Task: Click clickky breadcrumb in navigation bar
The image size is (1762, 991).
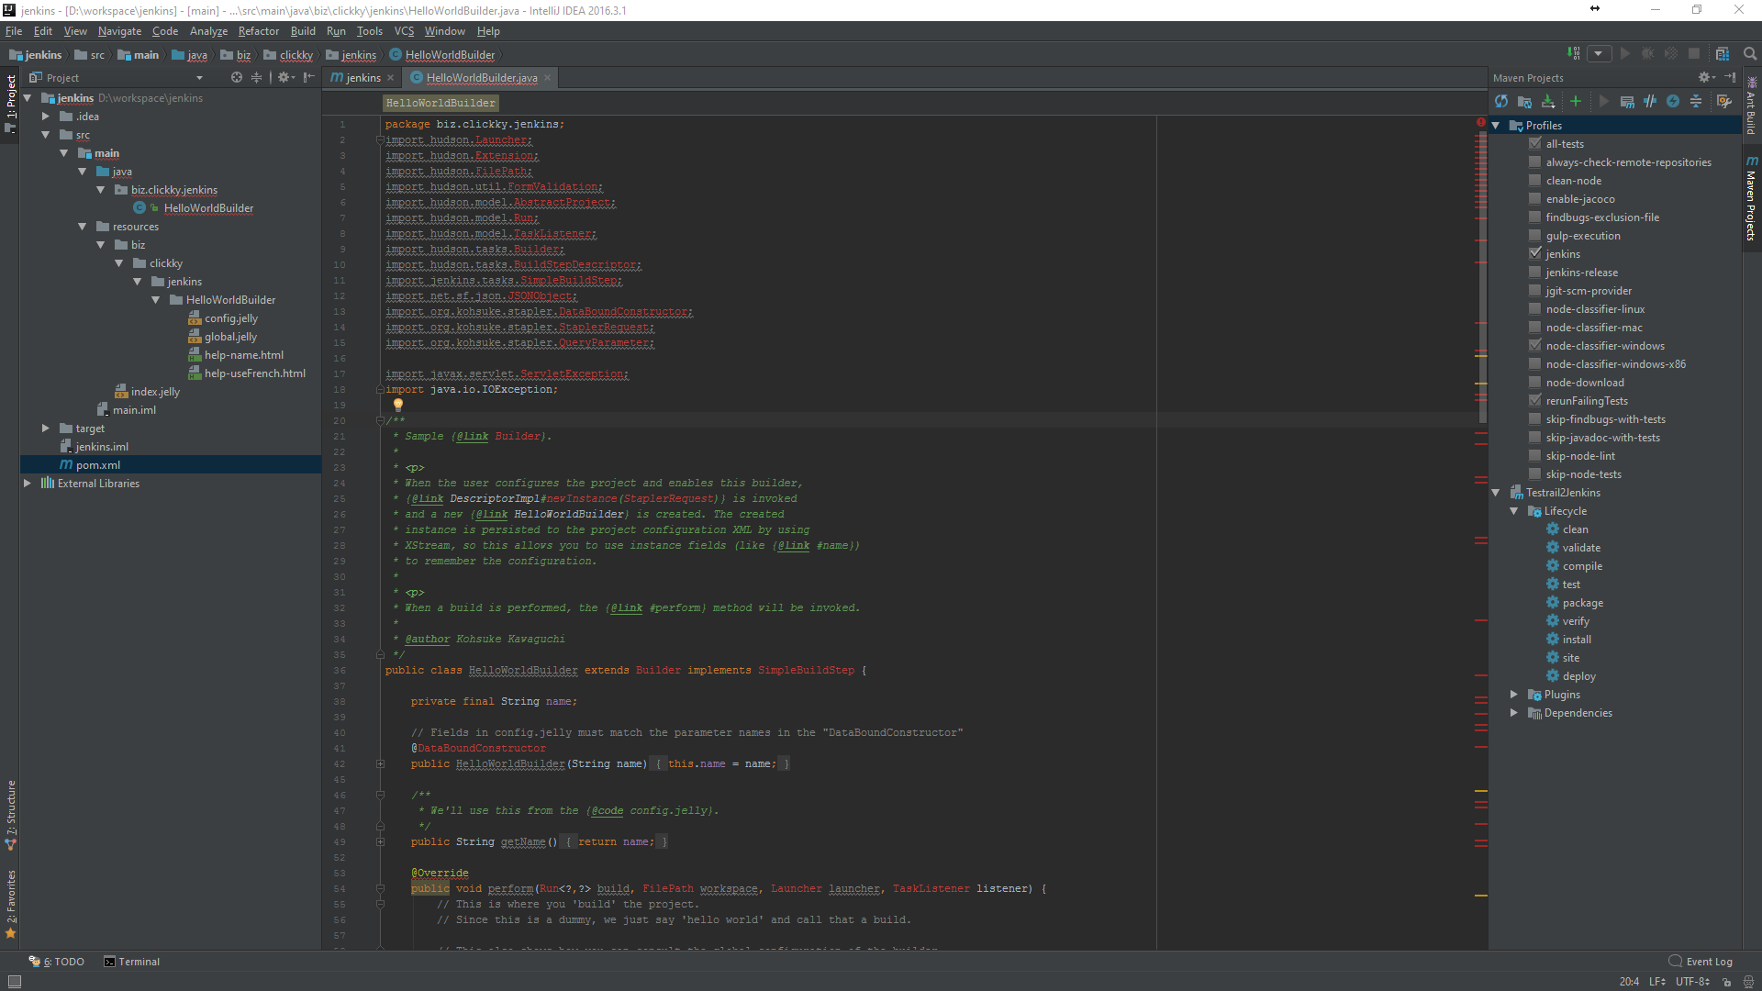Action: [289, 55]
